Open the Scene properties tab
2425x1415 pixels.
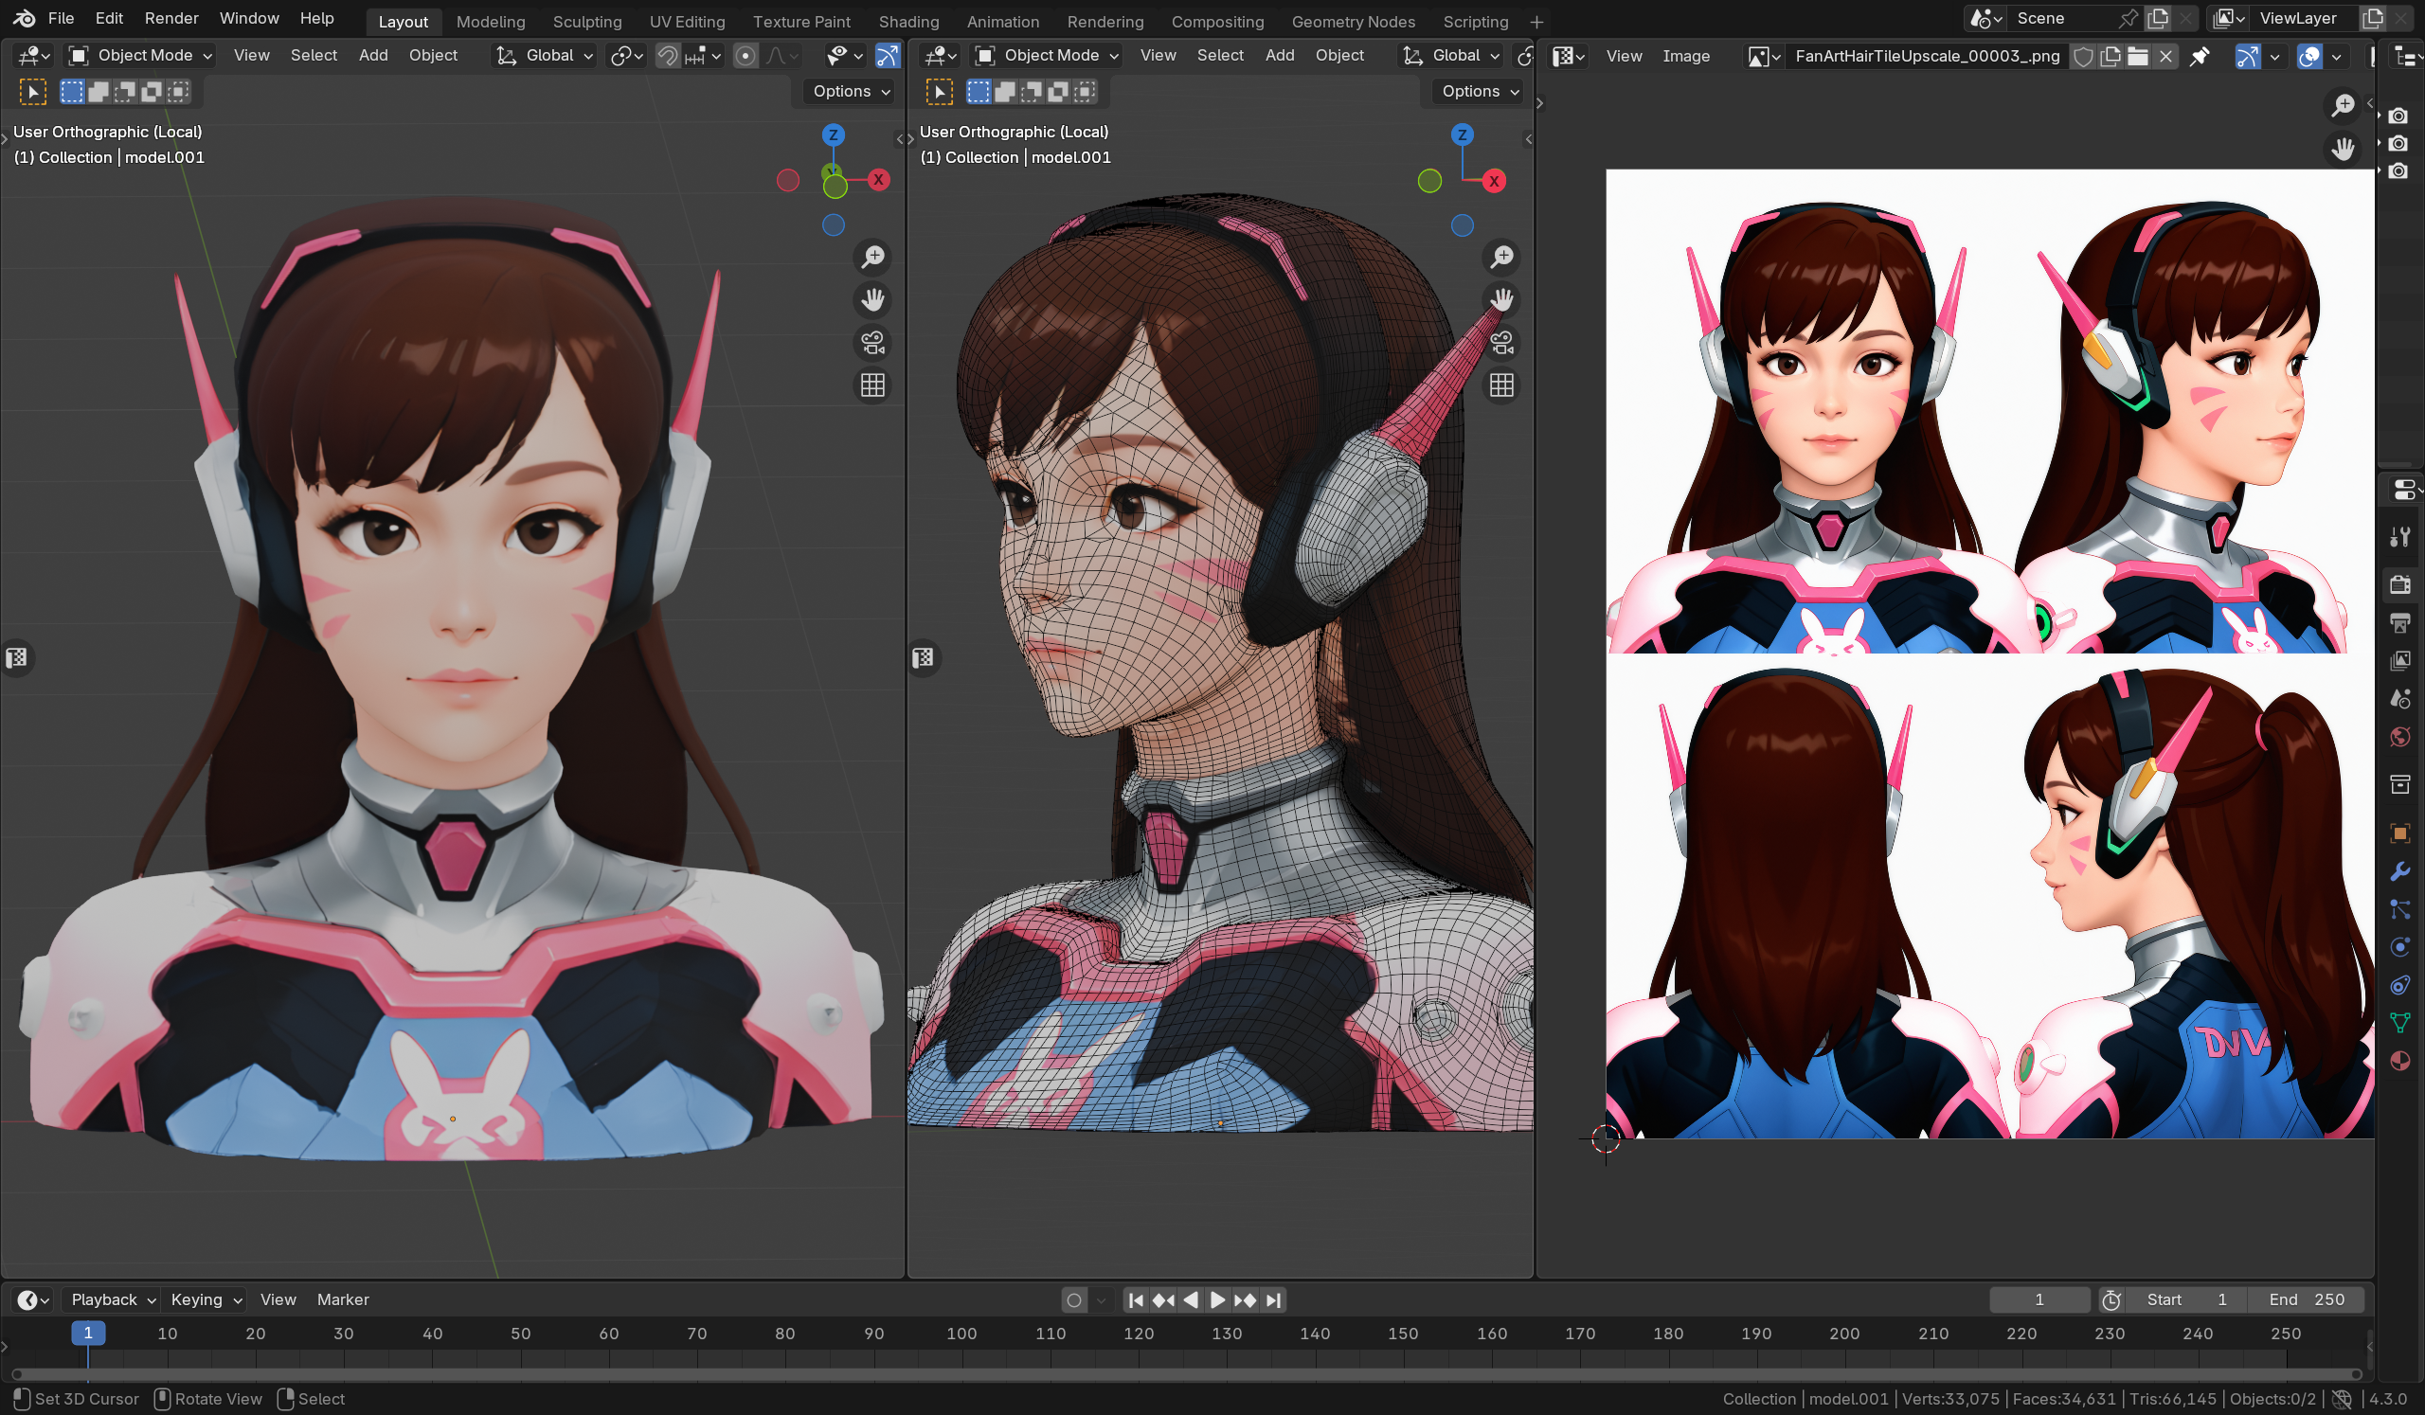pos(2400,698)
